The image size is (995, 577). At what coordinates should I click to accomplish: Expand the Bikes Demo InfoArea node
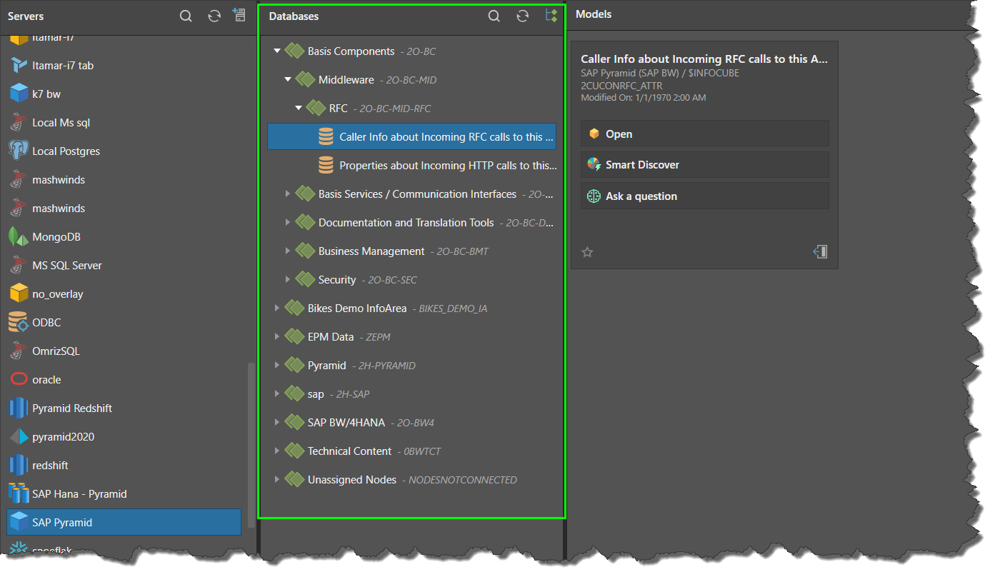tap(277, 308)
